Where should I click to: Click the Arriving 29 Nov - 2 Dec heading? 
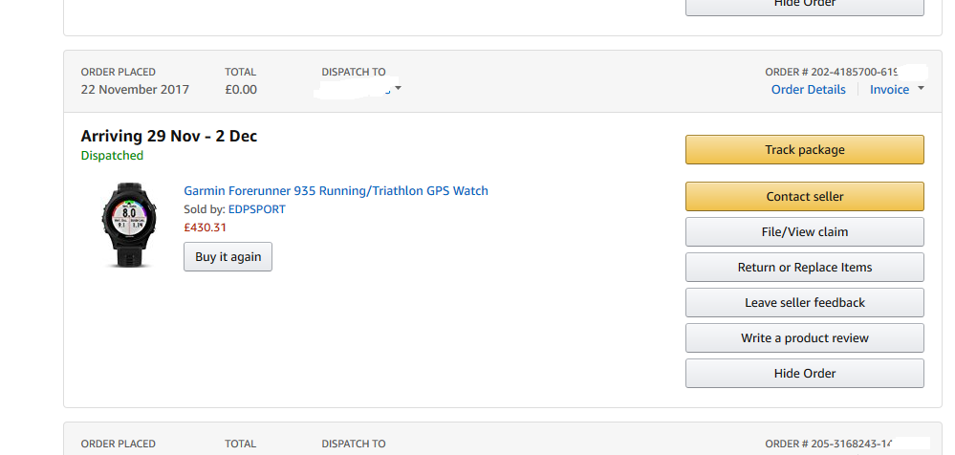tap(169, 136)
